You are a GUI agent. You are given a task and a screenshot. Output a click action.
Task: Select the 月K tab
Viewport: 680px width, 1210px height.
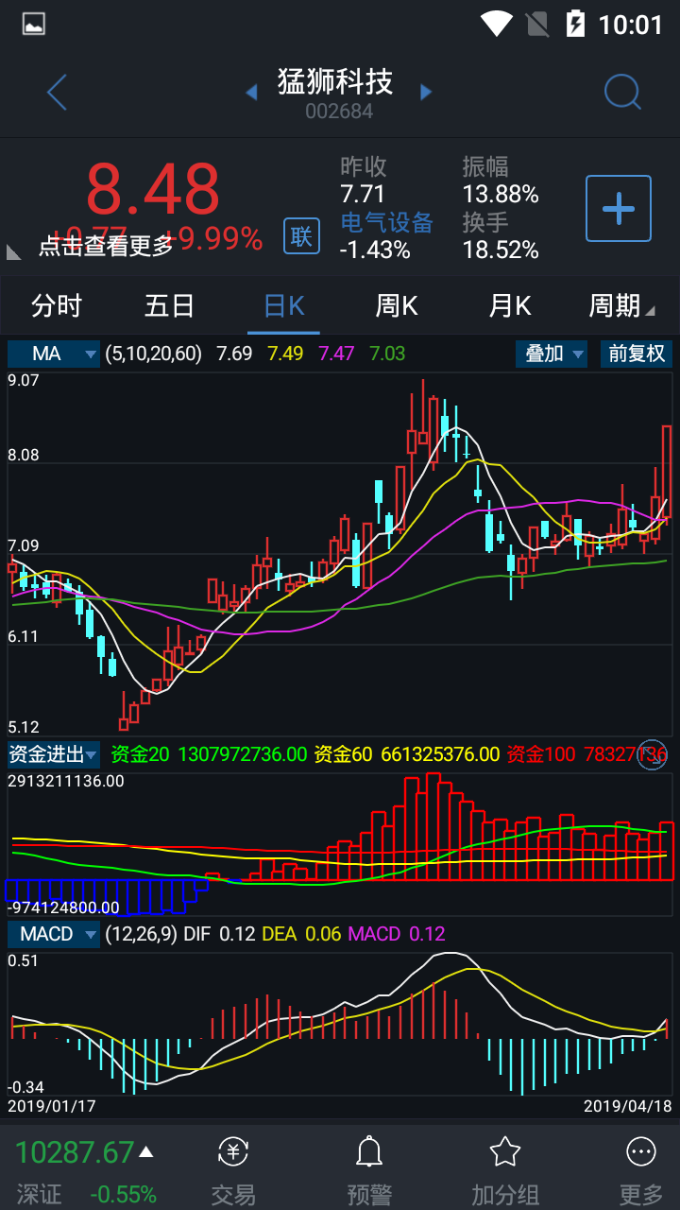[x=510, y=305]
